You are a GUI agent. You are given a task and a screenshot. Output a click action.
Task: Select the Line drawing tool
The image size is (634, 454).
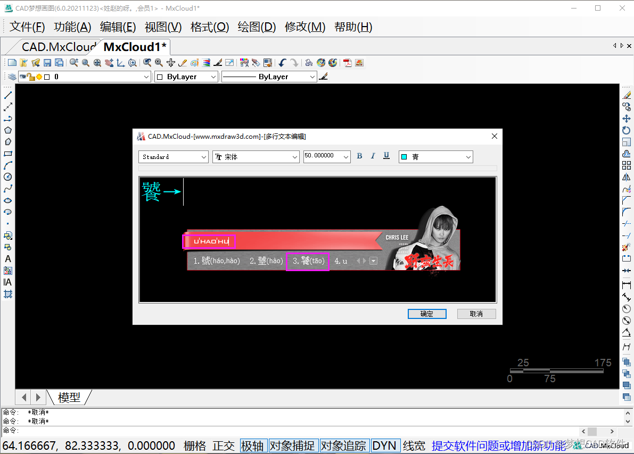(7, 95)
